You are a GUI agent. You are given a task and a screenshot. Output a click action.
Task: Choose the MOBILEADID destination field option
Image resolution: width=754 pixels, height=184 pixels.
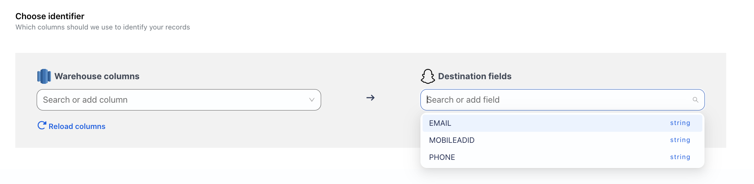tap(451, 140)
